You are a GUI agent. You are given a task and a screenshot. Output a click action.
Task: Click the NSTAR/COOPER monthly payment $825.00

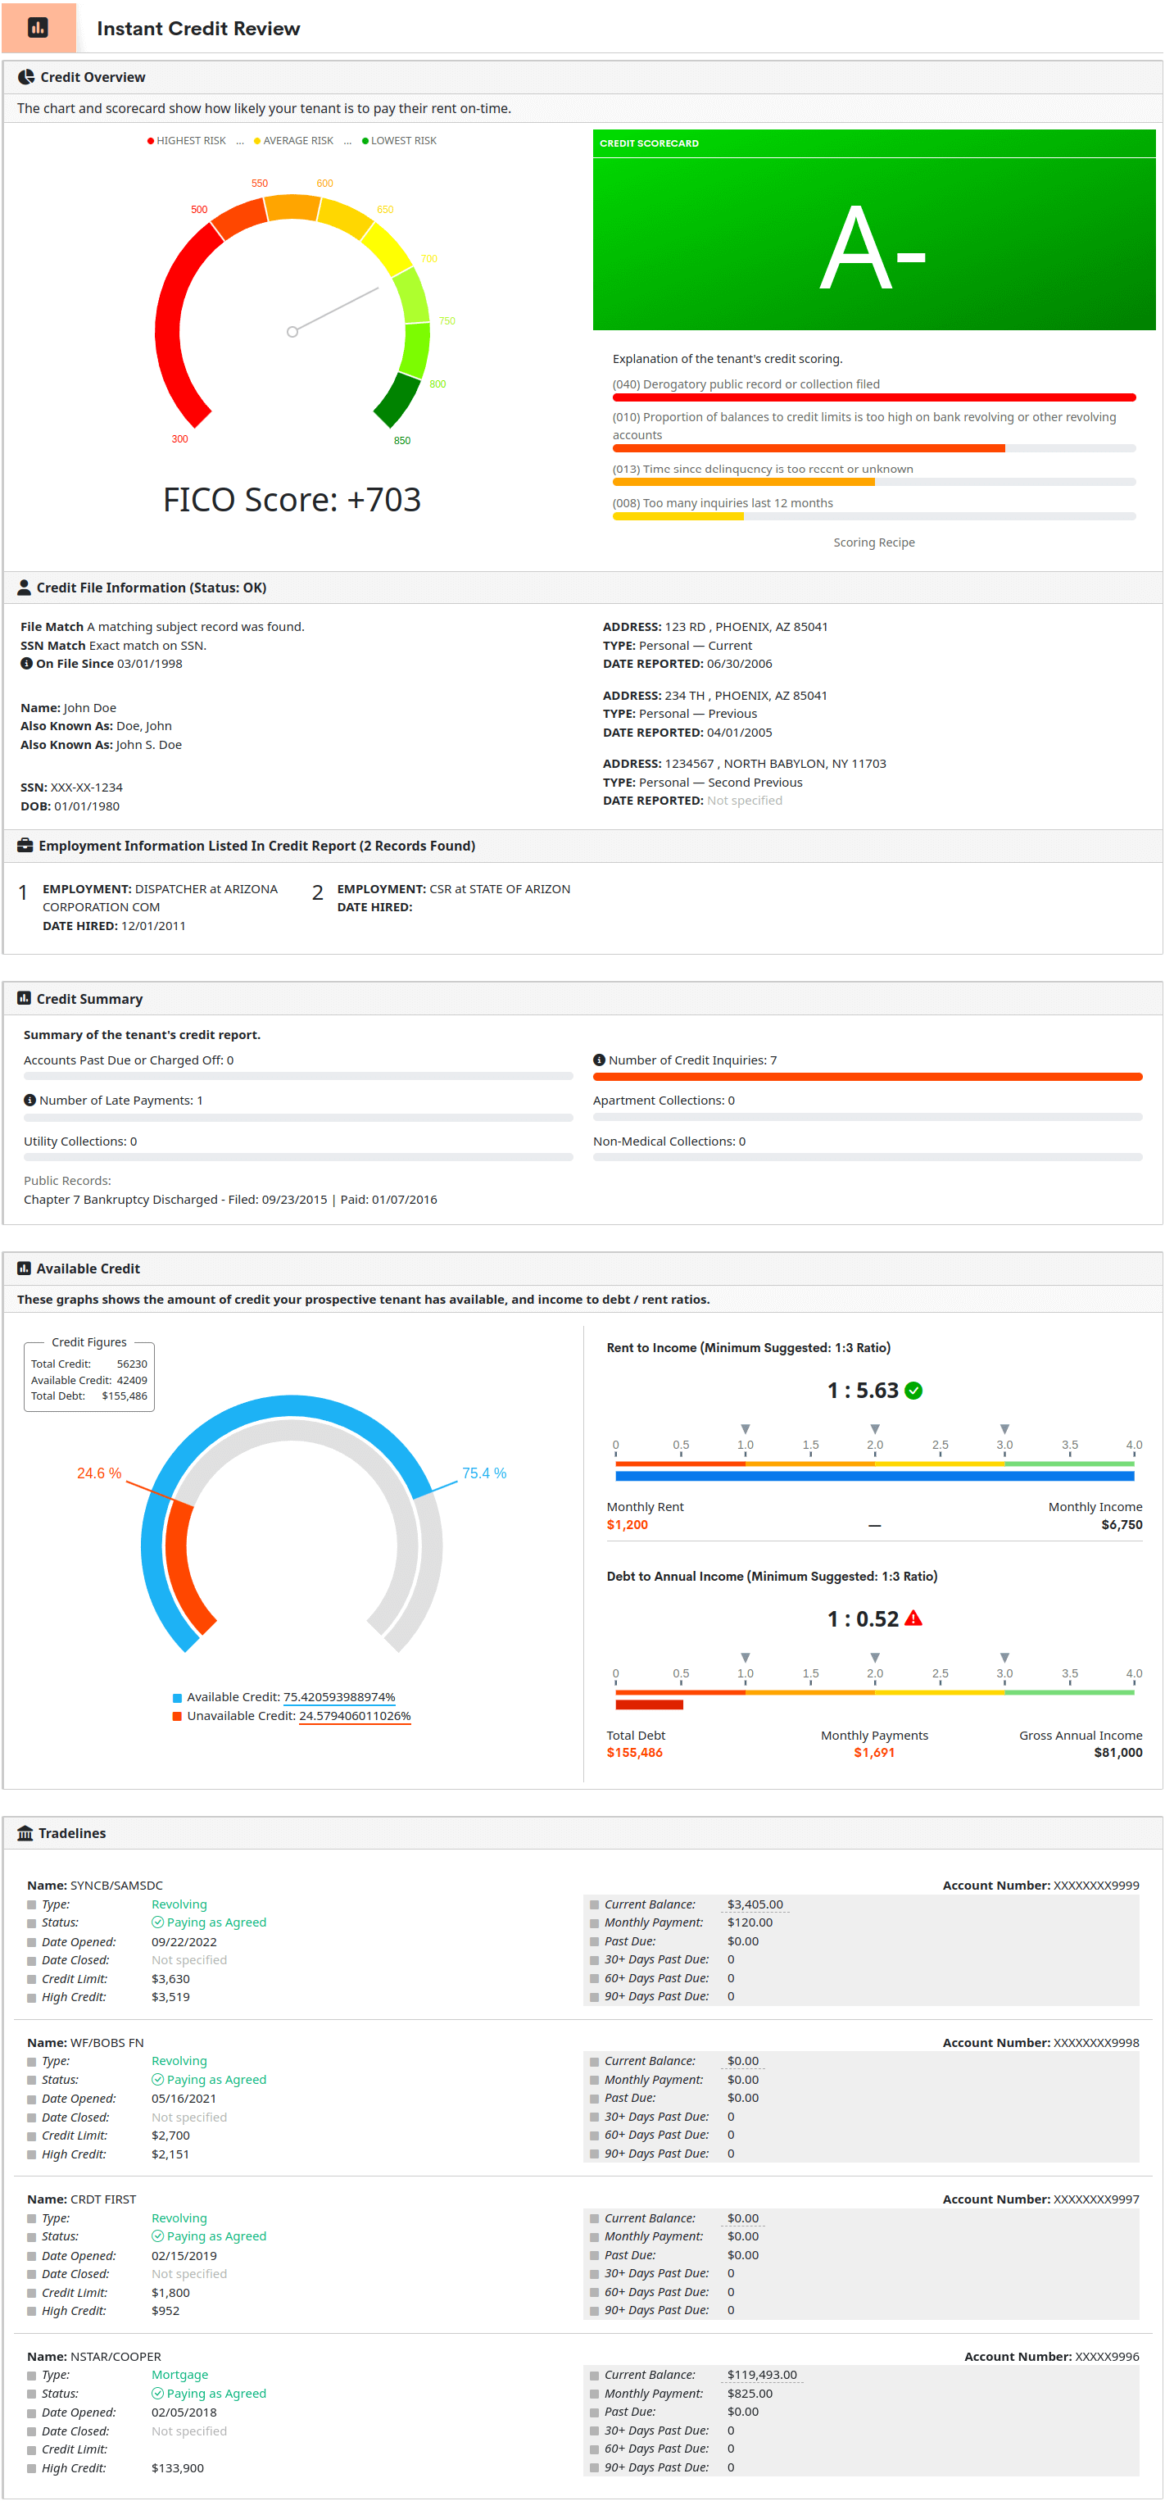click(x=750, y=2394)
